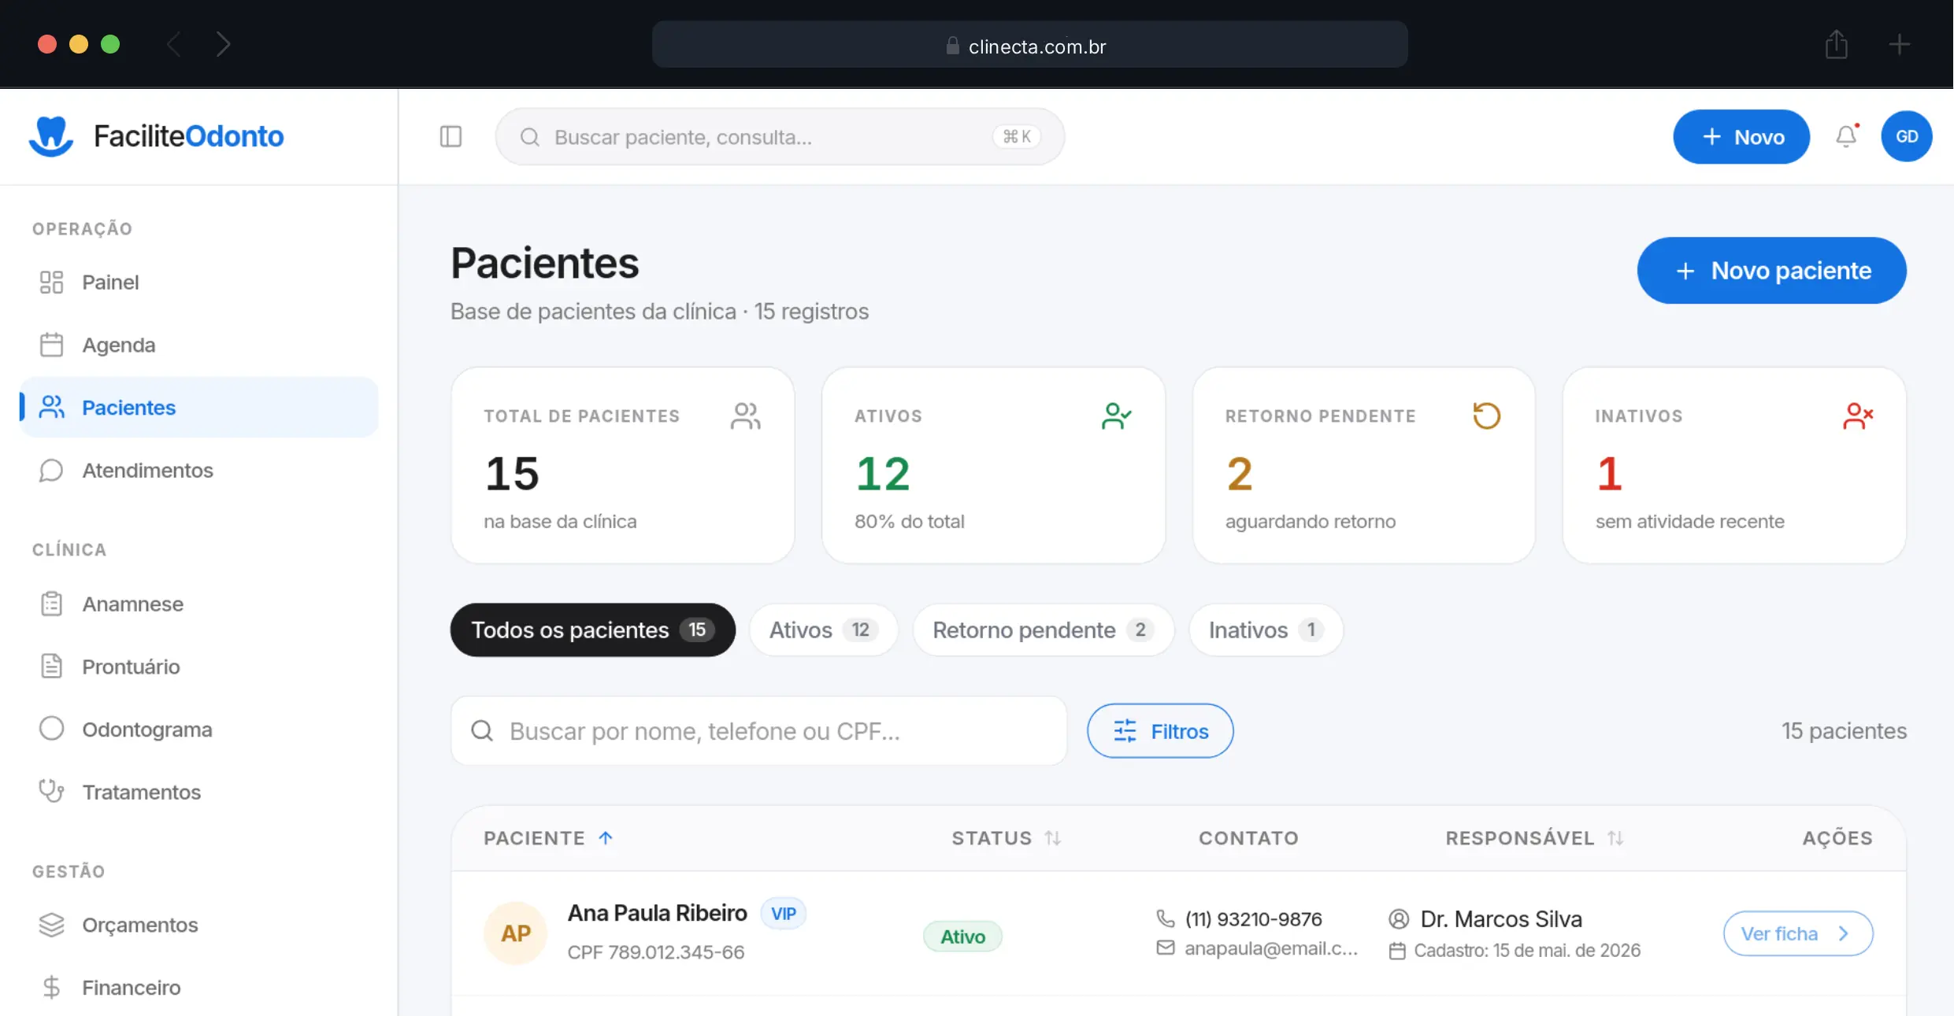Open Prontuário section
Screen dimensions: 1954x1016
[199, 667]
